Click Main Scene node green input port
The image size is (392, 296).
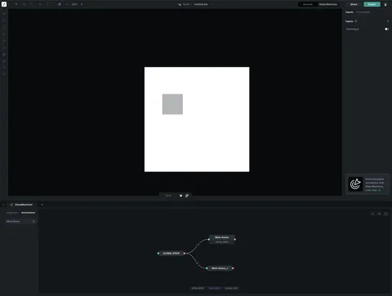(209, 240)
